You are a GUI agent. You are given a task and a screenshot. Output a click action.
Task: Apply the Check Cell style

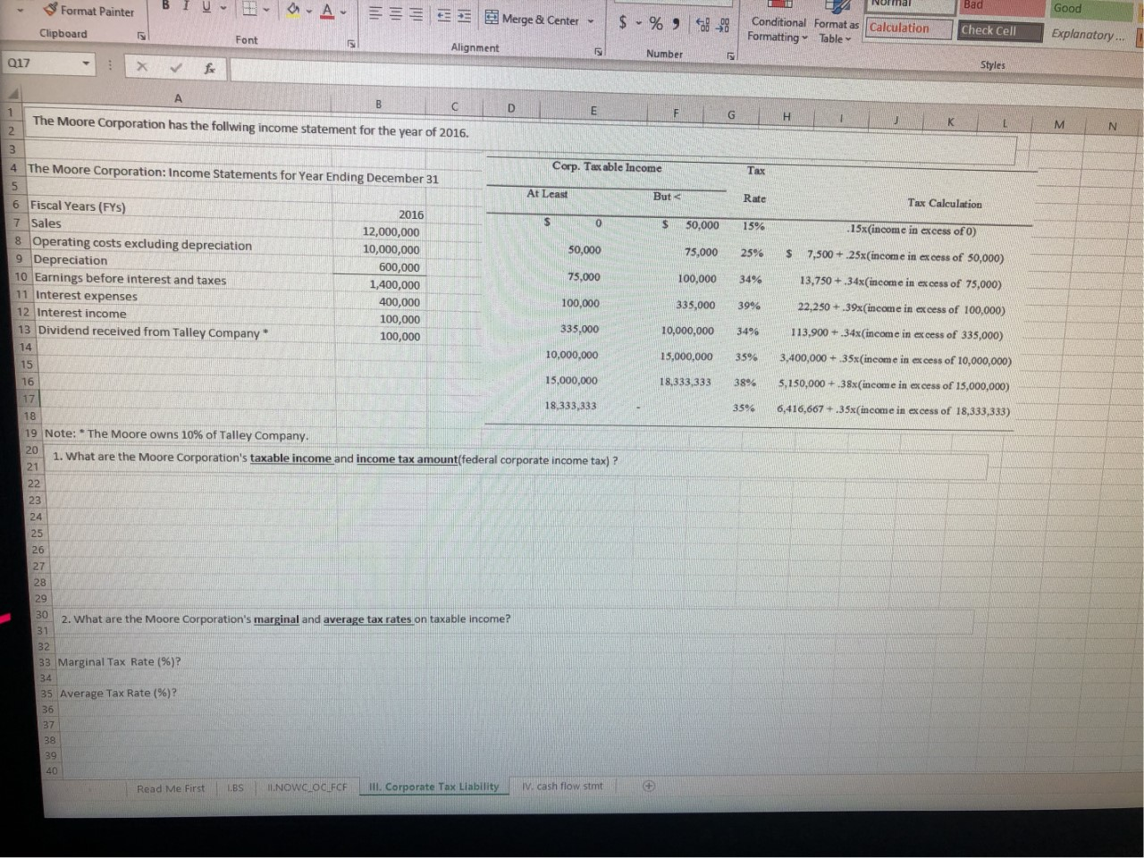999,31
